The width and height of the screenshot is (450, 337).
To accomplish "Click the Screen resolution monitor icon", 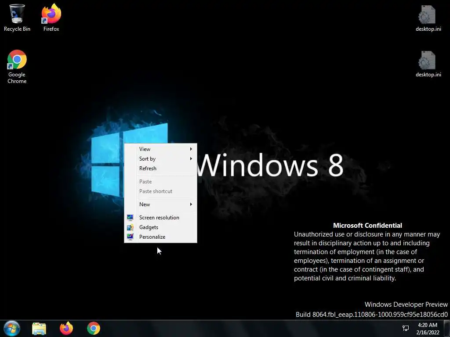I will point(130,218).
